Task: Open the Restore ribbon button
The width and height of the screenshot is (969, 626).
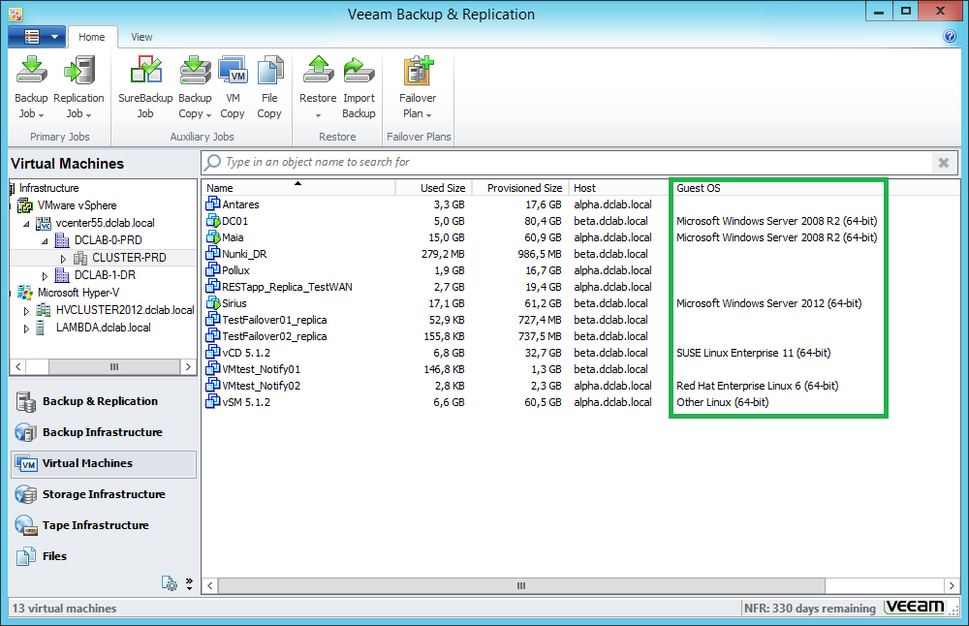Action: point(318,87)
